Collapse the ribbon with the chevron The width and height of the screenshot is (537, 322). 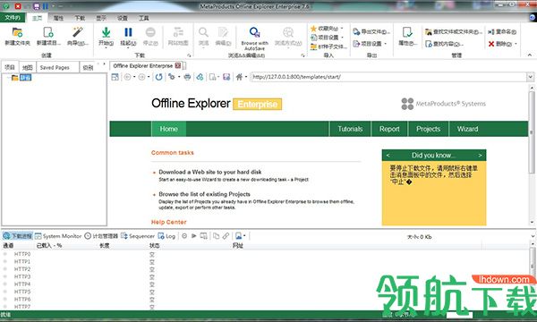coord(530,55)
